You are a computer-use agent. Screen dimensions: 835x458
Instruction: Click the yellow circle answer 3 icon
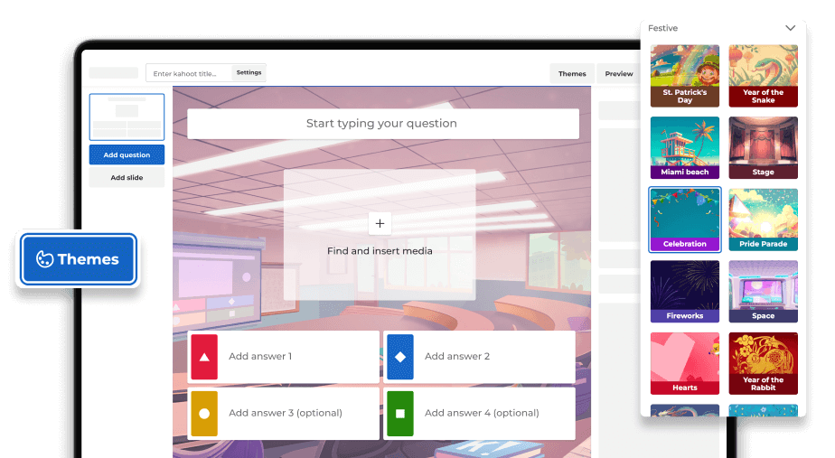(x=204, y=413)
